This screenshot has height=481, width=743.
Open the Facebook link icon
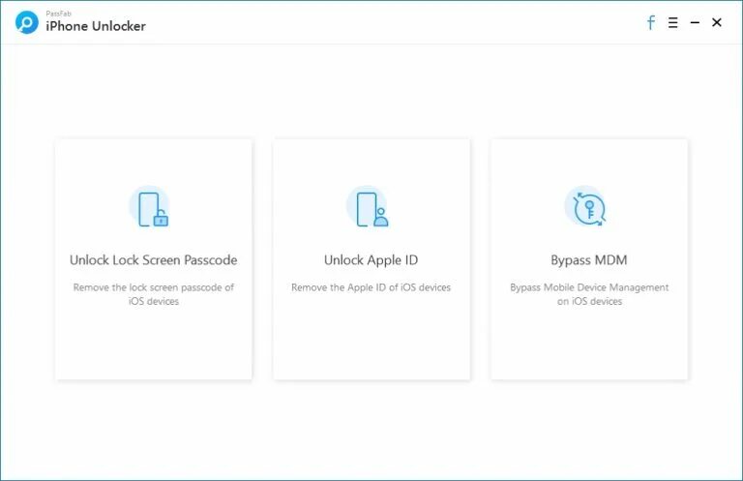coord(651,22)
